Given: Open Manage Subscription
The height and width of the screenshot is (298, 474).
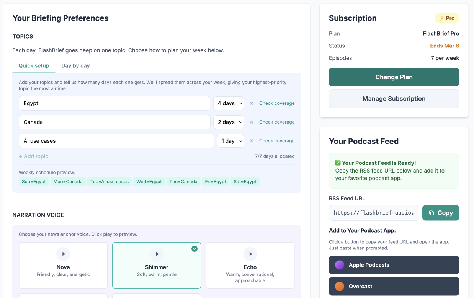Looking at the screenshot, I should [394, 98].
